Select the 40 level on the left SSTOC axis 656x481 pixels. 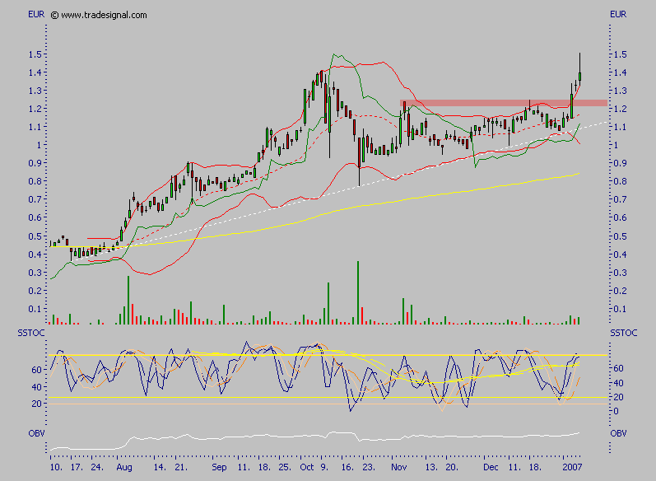(x=37, y=387)
